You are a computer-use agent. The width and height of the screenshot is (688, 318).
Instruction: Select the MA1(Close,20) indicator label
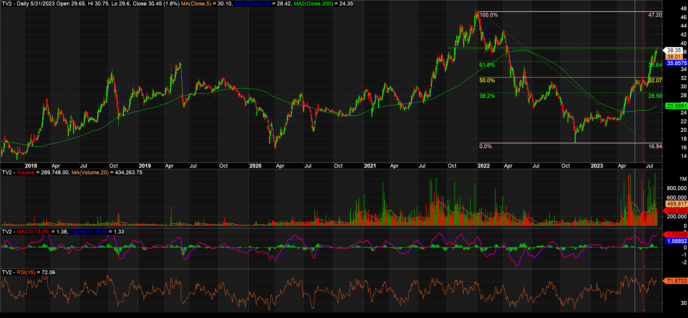pyautogui.click(x=252, y=4)
